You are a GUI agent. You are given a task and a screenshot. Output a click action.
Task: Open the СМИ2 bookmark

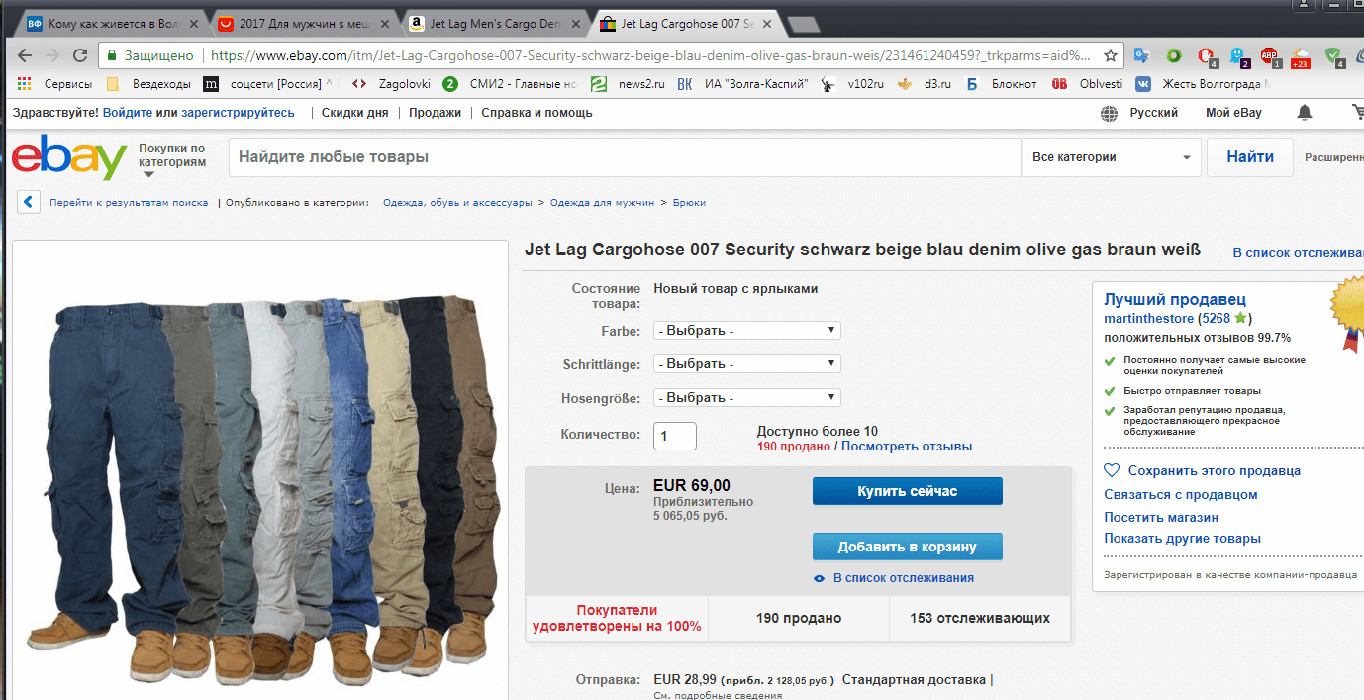[x=510, y=84]
